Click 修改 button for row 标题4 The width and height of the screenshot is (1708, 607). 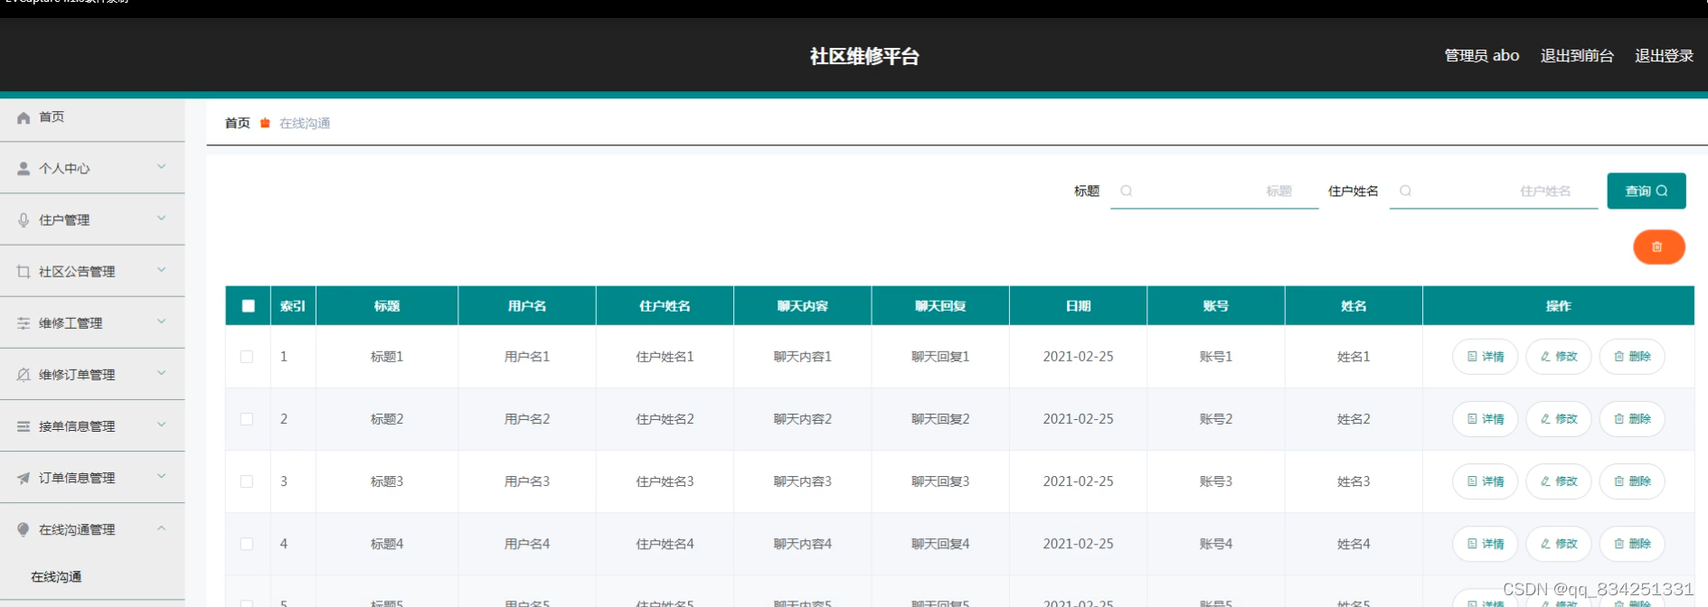1558,544
